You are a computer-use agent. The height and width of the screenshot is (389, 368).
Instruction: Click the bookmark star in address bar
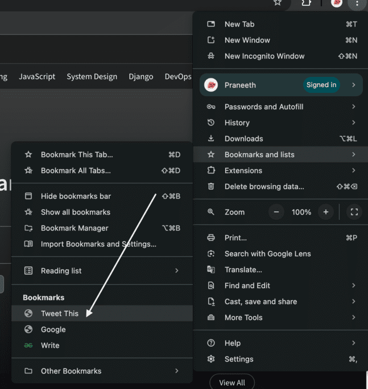[278, 3]
